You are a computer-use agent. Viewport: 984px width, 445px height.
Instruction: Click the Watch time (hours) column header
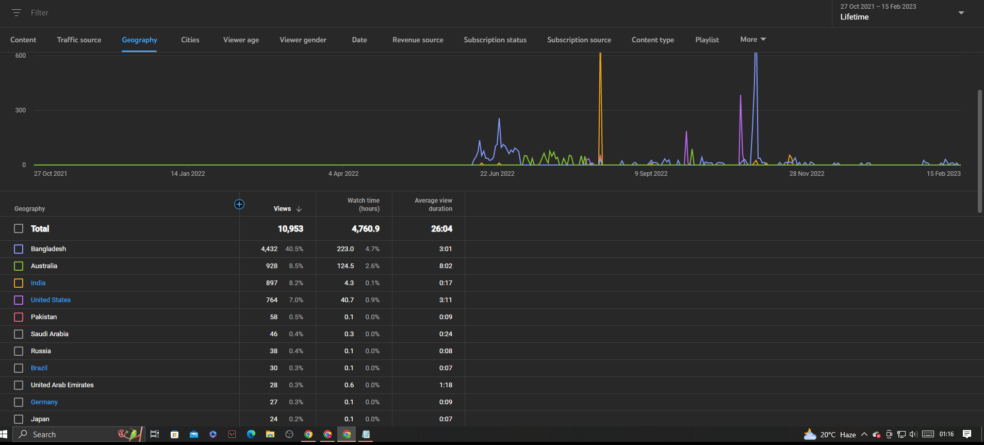click(x=364, y=205)
